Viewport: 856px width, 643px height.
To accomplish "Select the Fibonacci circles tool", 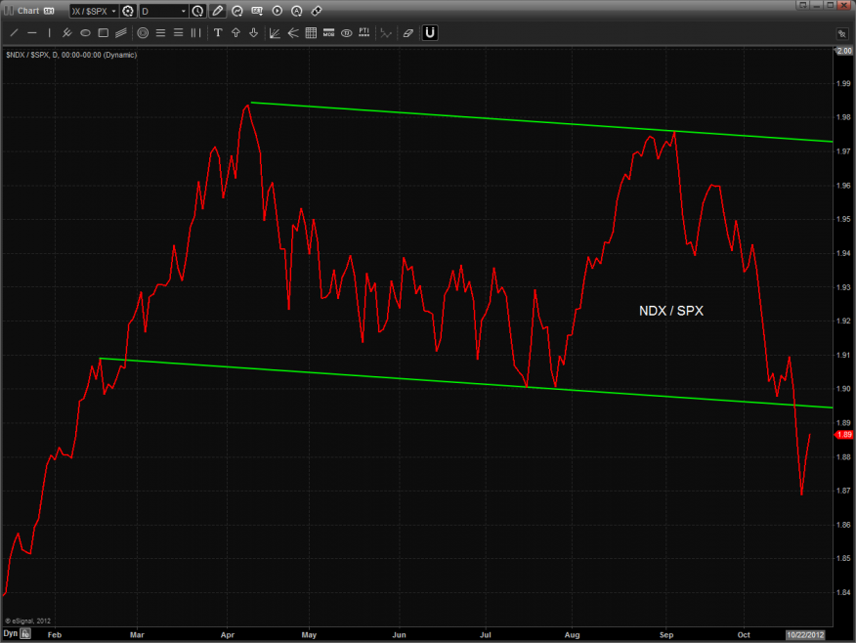I will [143, 33].
